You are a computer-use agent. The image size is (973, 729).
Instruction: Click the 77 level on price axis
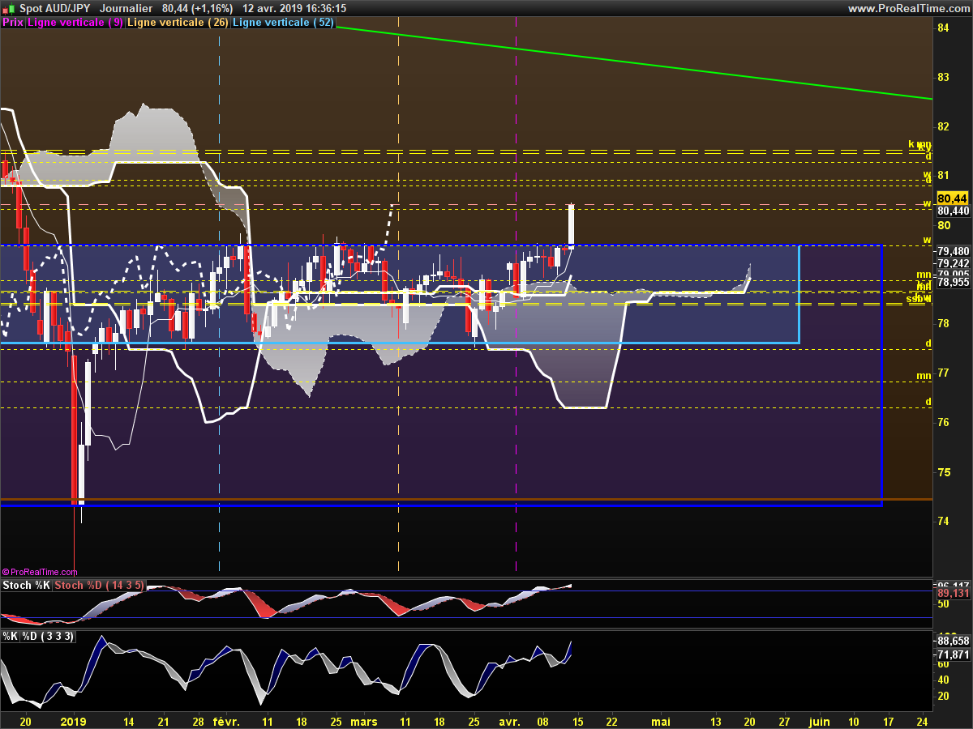(943, 373)
